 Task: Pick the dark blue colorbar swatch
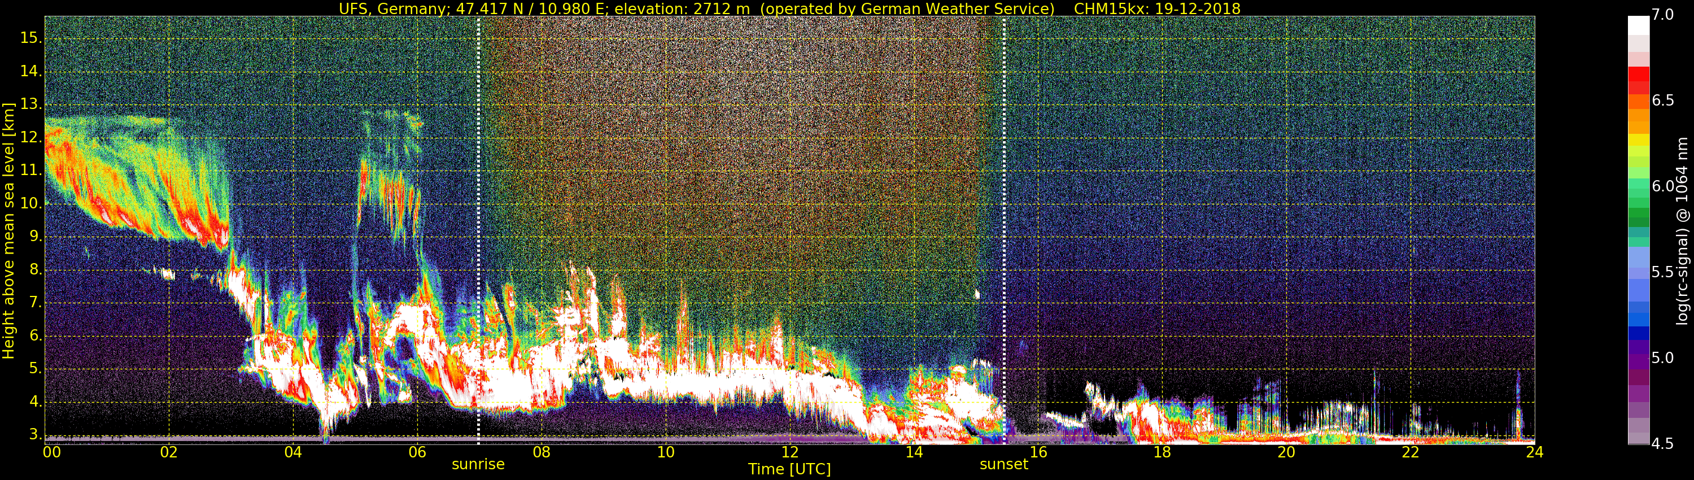pyautogui.click(x=1638, y=333)
